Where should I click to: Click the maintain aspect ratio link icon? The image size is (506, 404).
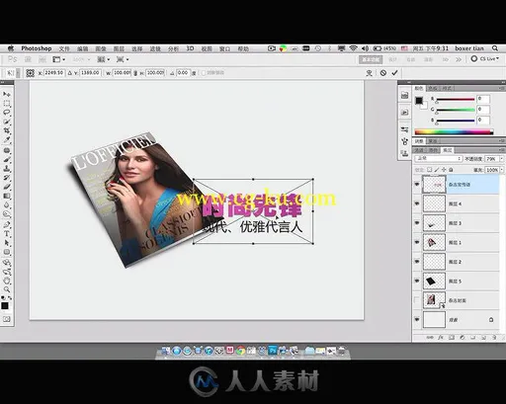coord(135,73)
